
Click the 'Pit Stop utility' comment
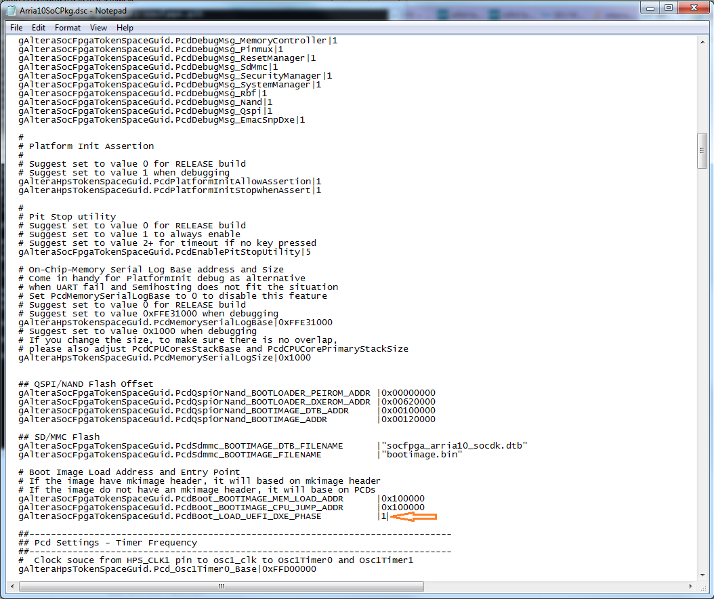coord(67,217)
